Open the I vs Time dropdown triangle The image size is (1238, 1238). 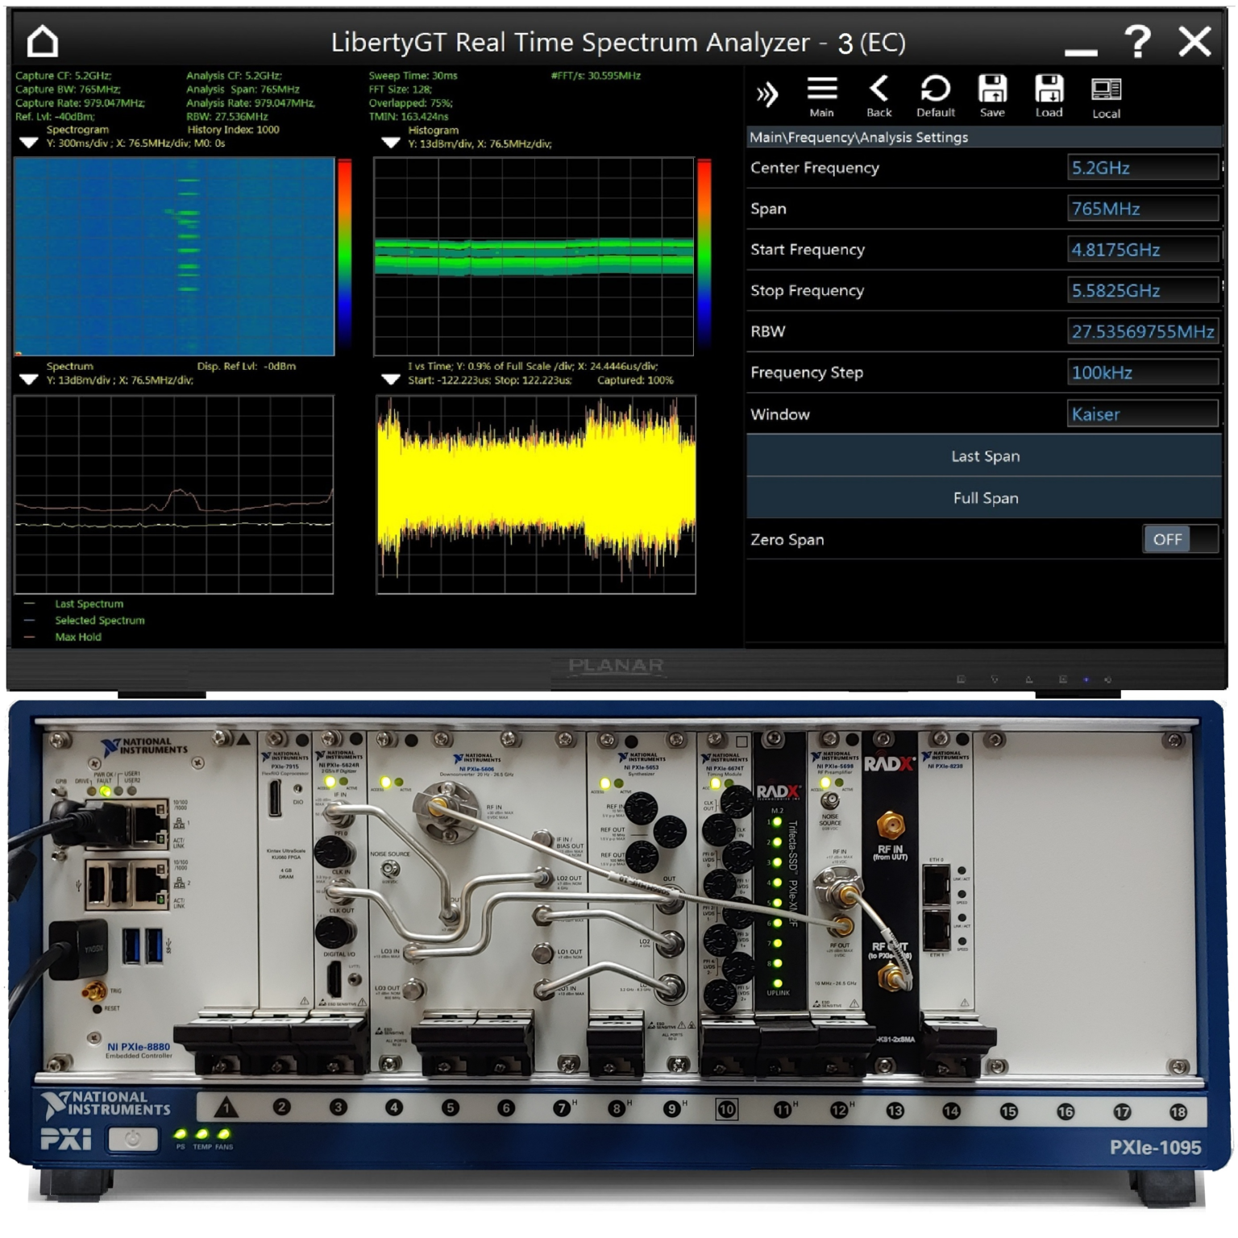click(391, 380)
